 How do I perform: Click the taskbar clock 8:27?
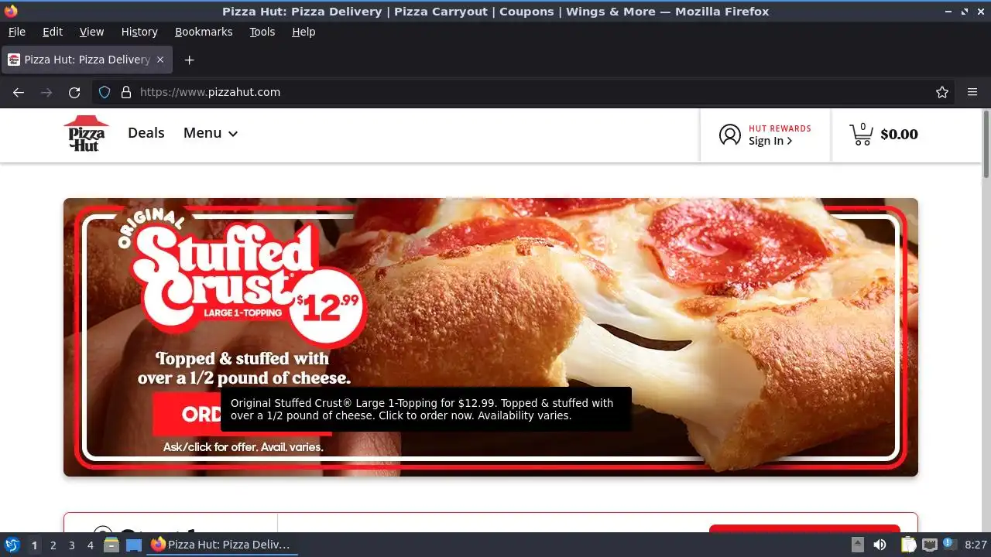pos(976,545)
